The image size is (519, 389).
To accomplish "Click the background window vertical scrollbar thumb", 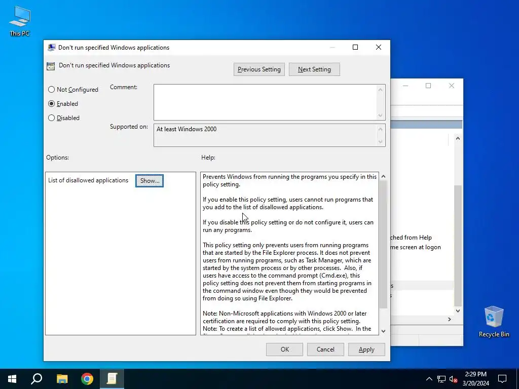I will click(458, 246).
